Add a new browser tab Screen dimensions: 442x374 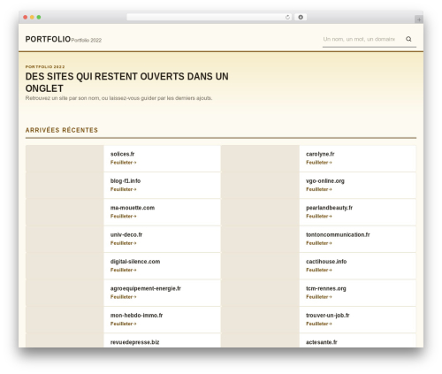tap(419, 19)
